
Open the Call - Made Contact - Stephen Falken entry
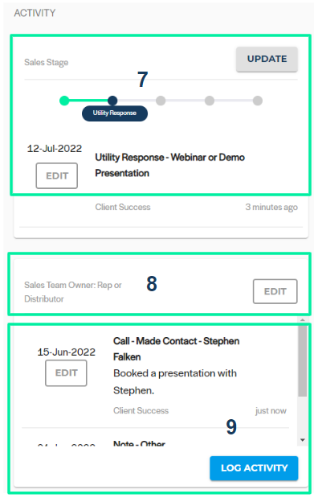176,348
